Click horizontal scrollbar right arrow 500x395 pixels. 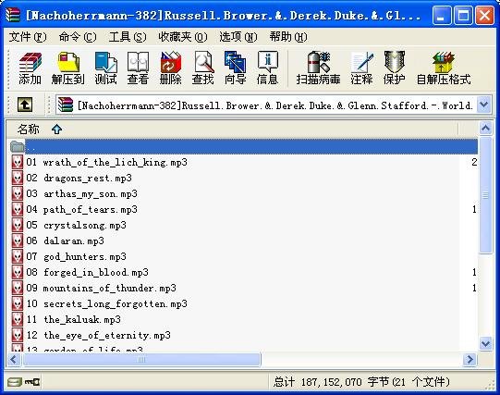[470, 360]
